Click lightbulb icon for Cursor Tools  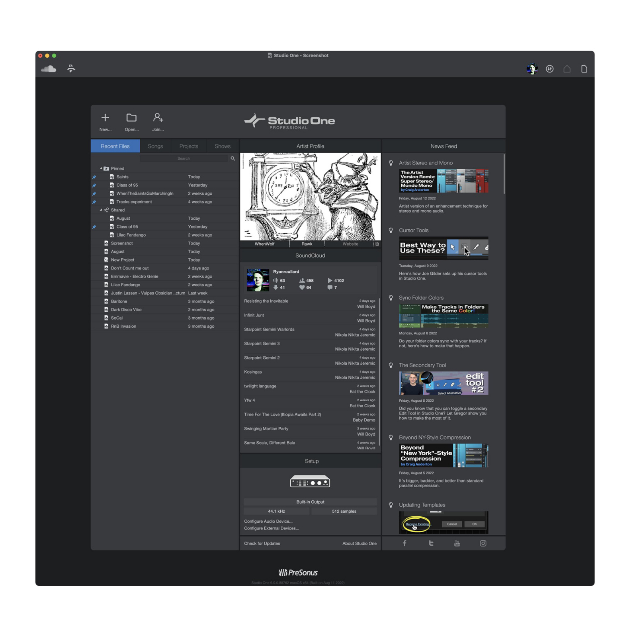tap(391, 230)
